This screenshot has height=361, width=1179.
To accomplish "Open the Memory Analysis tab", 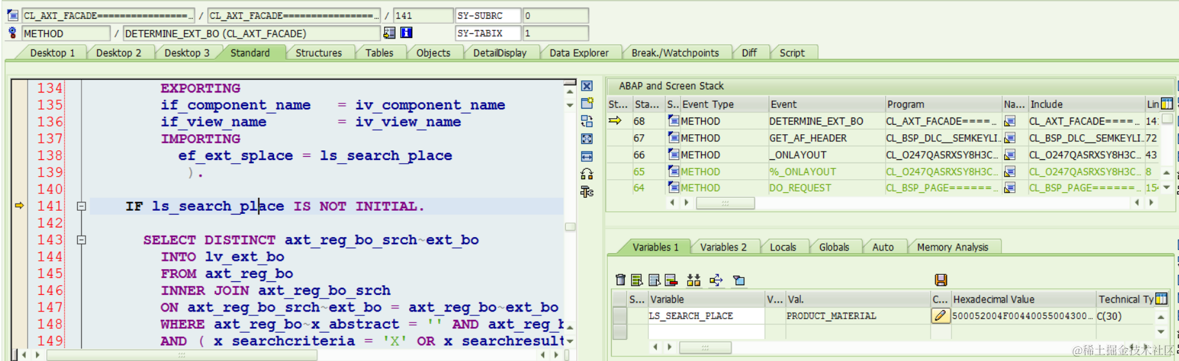I will point(953,247).
